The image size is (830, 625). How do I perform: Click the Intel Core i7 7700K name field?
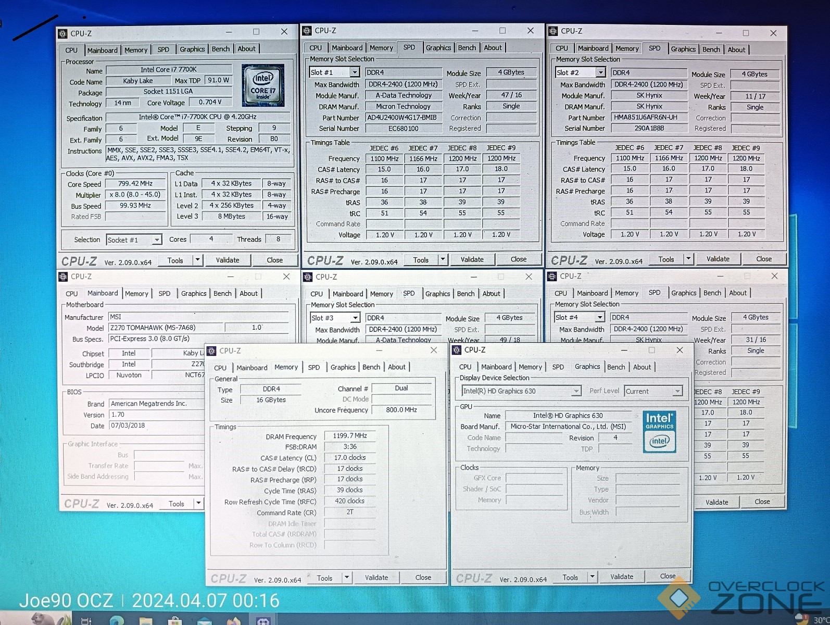[x=169, y=70]
